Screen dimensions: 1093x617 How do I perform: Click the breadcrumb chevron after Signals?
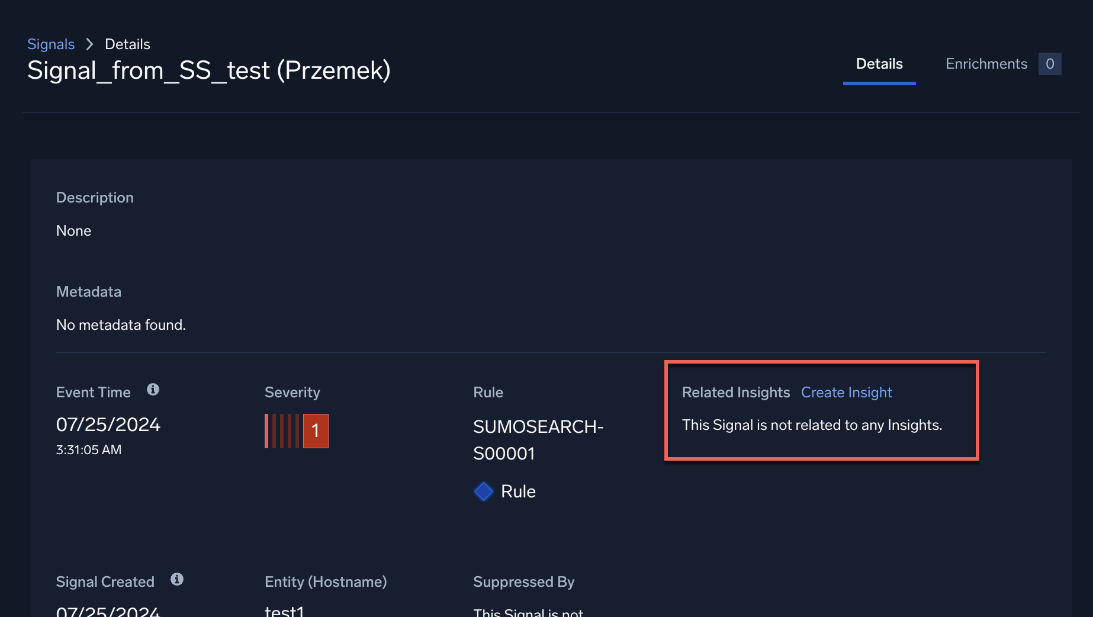[x=89, y=44]
